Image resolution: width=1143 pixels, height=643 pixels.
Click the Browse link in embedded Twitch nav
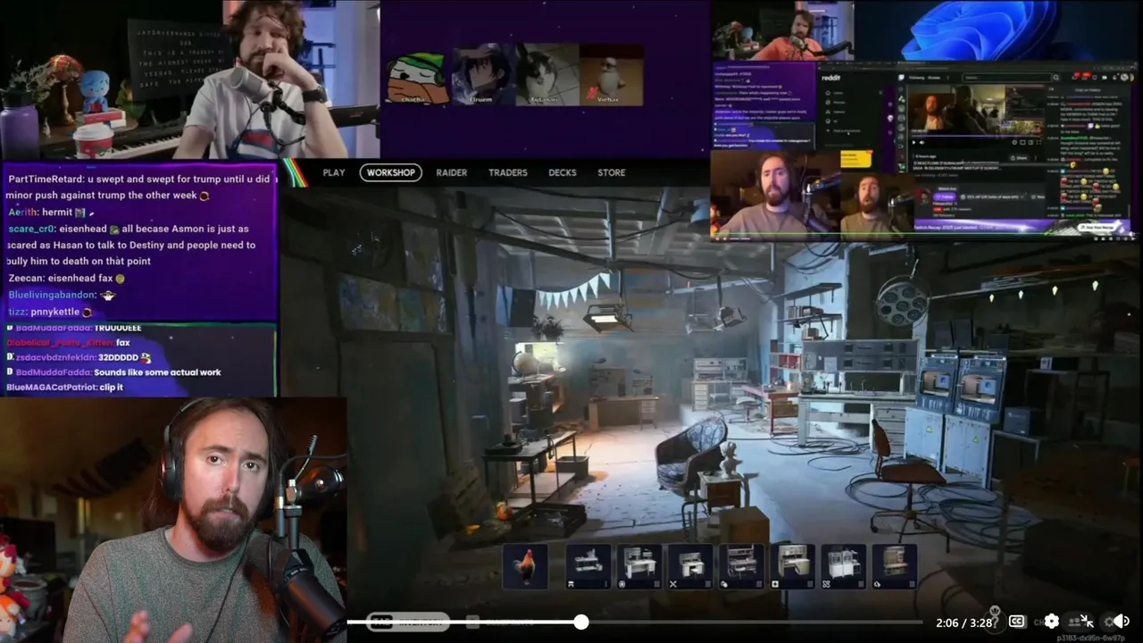(934, 78)
